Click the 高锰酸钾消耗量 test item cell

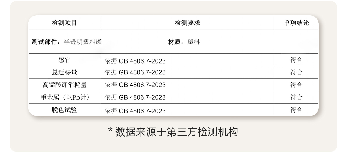pyautogui.click(x=64, y=85)
